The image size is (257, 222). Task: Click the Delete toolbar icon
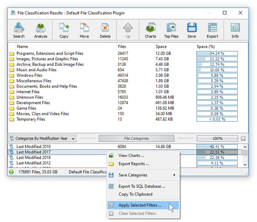(x=105, y=30)
